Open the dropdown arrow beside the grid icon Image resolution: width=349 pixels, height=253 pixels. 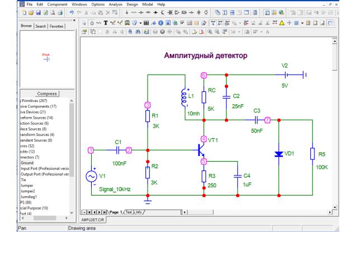[302, 23]
